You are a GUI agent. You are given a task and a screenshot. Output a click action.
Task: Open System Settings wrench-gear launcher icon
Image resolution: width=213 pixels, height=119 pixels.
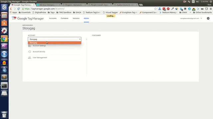tap(4, 31)
